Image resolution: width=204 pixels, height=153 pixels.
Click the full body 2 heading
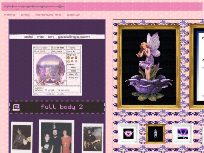(62, 107)
